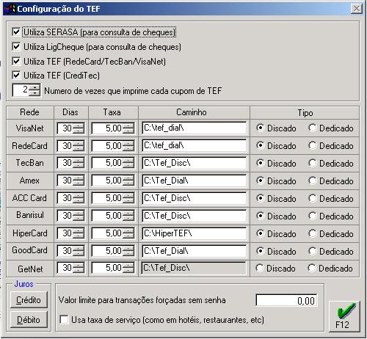Adjust Amex Dias spinner
This screenshot has width=367, height=339.
79,181
